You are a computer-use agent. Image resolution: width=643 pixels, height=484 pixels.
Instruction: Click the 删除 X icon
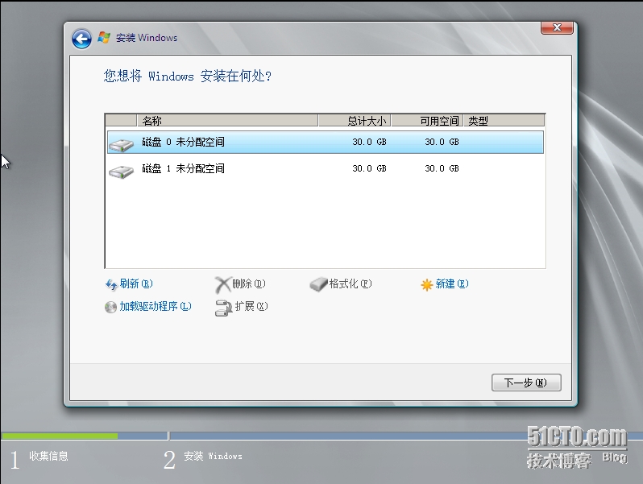click(x=223, y=284)
